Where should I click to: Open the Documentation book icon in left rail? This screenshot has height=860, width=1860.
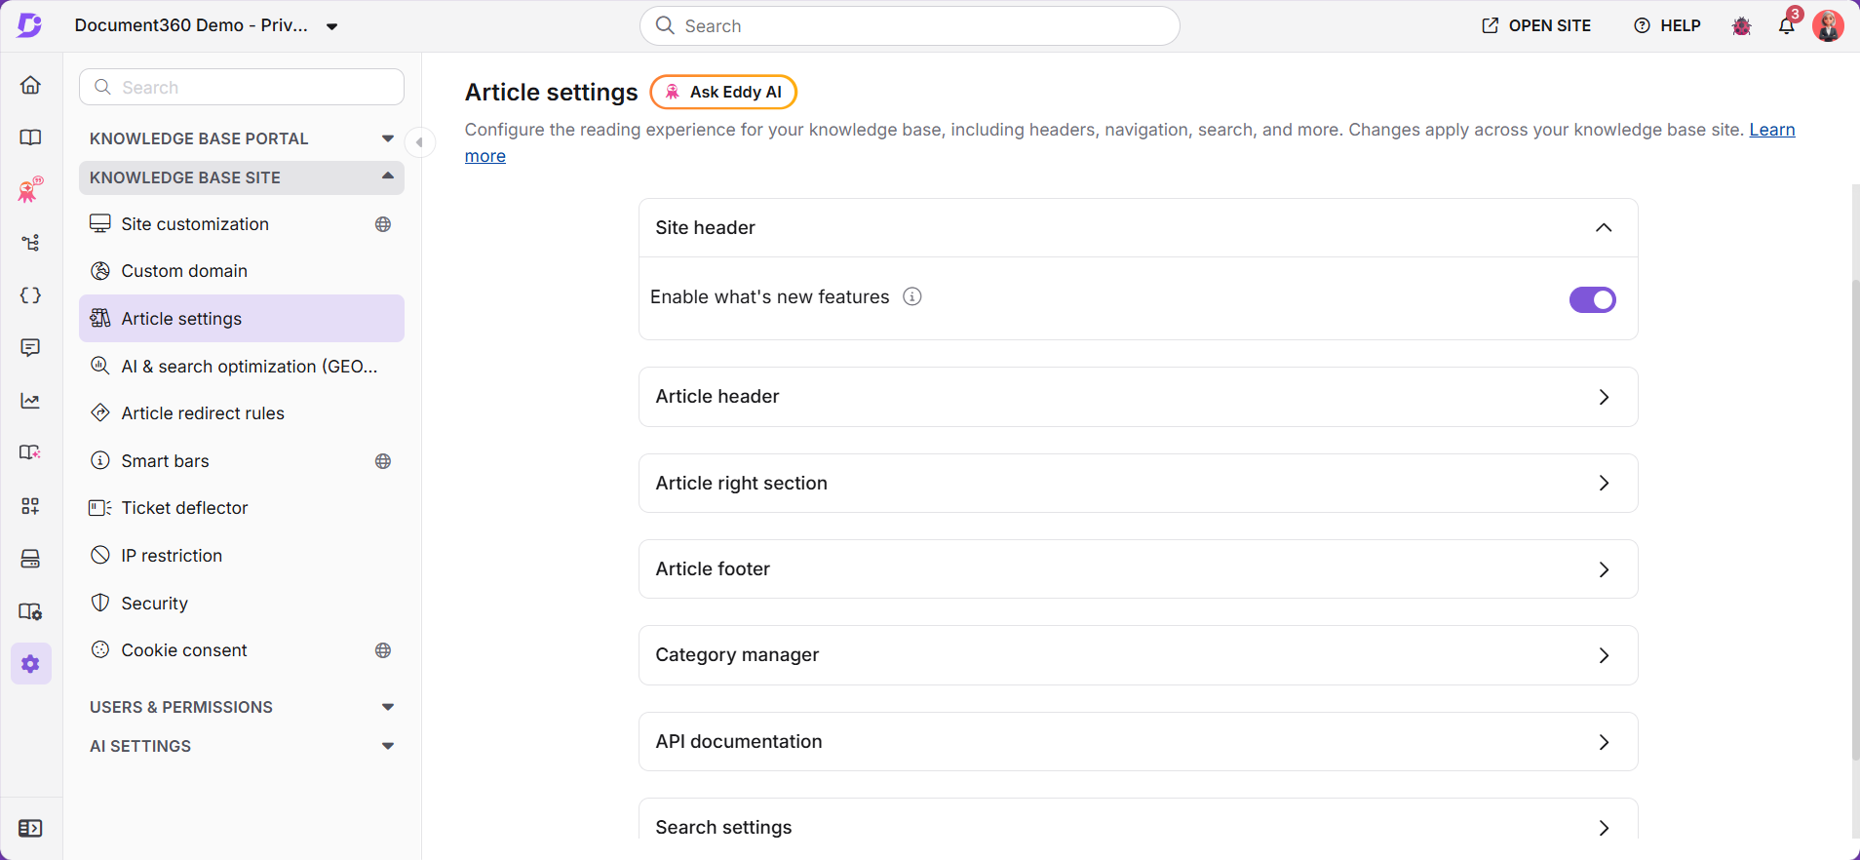tap(30, 137)
